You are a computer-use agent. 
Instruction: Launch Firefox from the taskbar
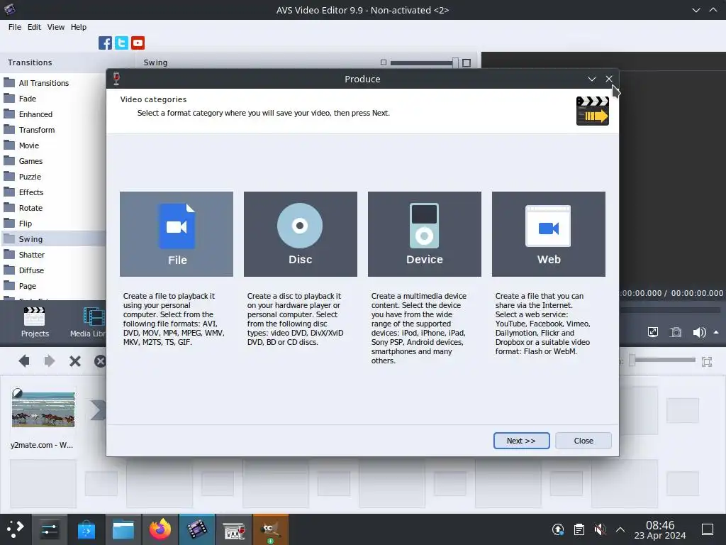pos(160,529)
